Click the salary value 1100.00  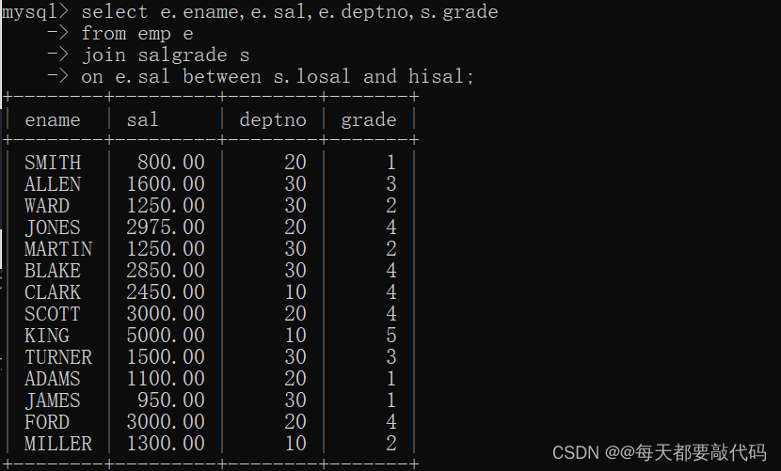(166, 379)
